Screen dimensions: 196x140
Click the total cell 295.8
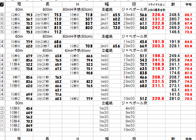[x=174, y=60]
